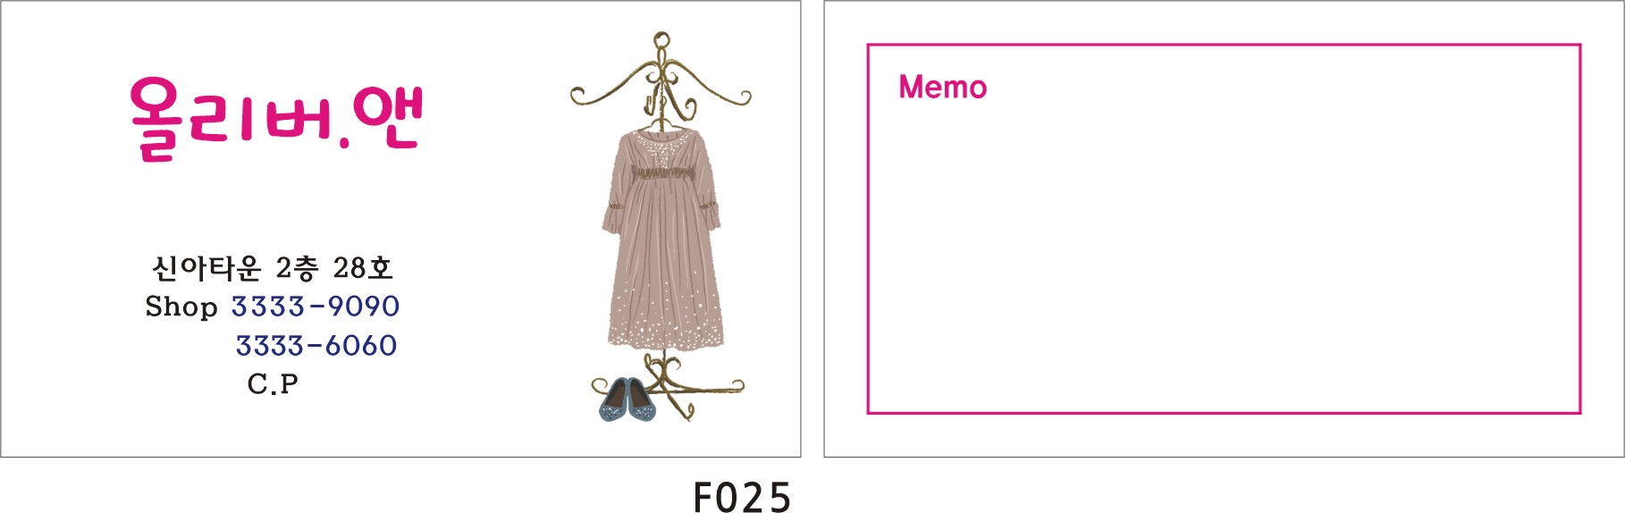This screenshot has height=513, width=1625.
Task: Click the pink border of the Memo box
Action: pos(1224,45)
